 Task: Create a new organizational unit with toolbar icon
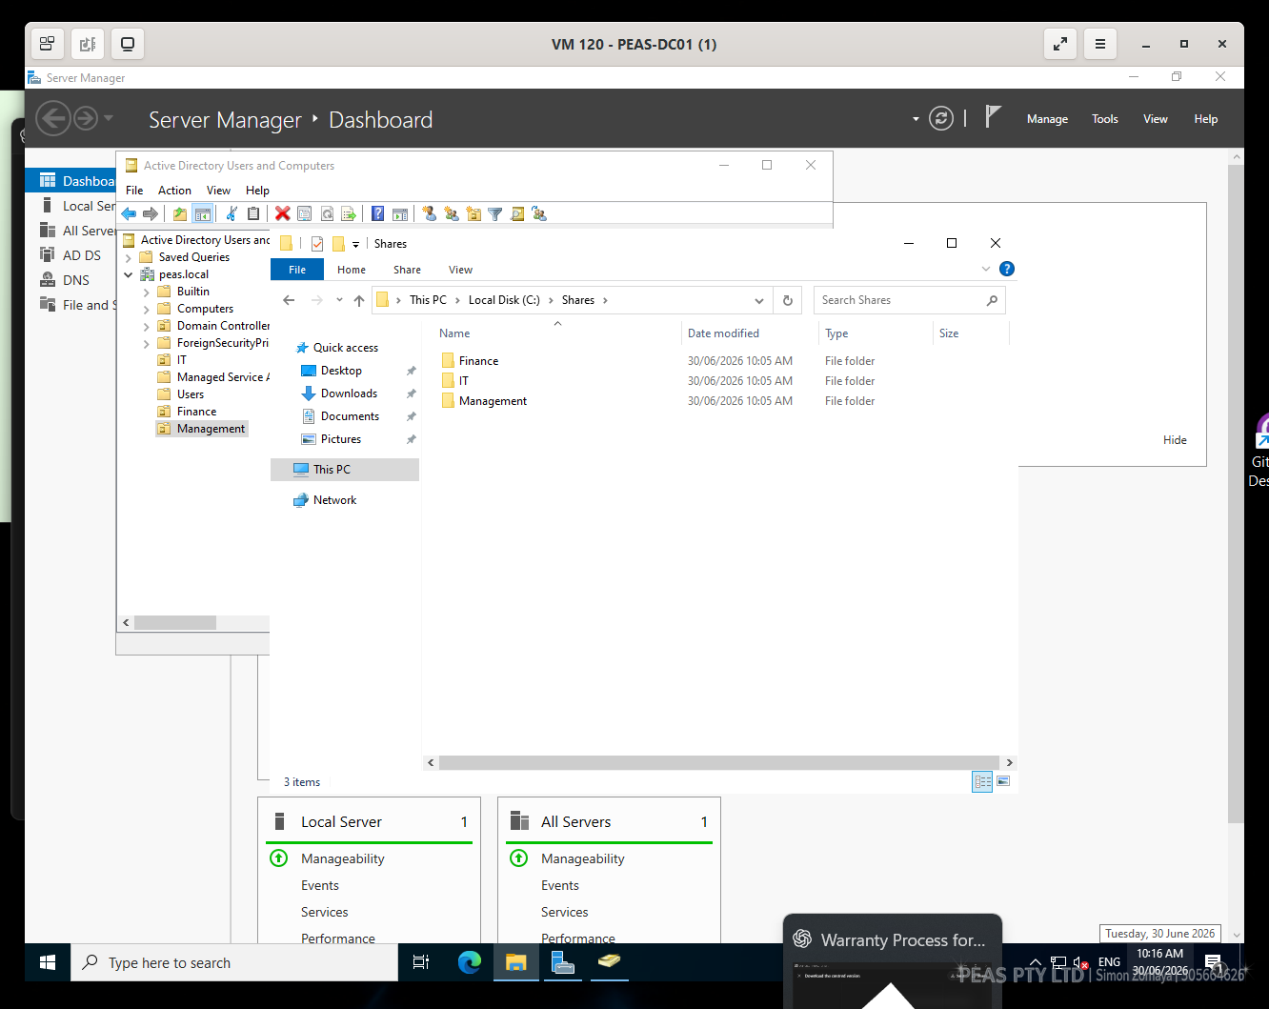(473, 214)
